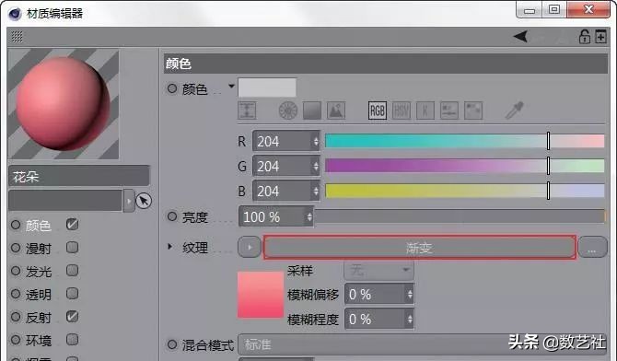
Task: Click the 亮度 brightness slider bar
Action: 460,216
